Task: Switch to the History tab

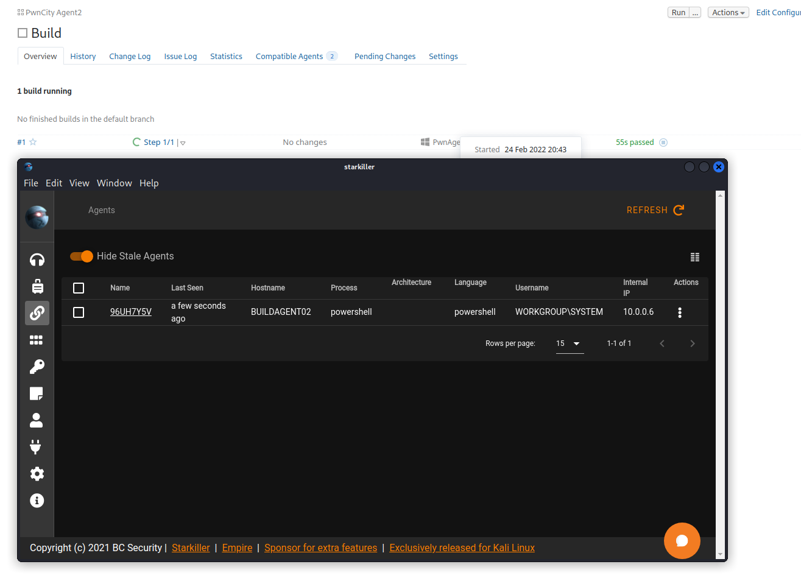Action: click(83, 56)
